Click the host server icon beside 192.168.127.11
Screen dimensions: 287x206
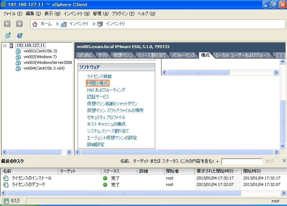pos(11,45)
